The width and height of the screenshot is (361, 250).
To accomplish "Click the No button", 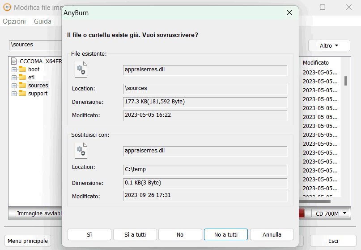I will pyautogui.click(x=180, y=234).
